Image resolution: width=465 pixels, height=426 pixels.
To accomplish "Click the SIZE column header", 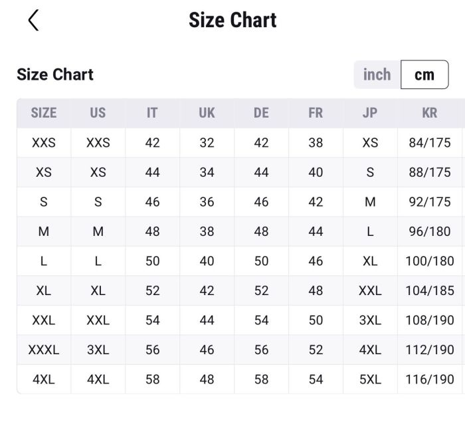I will click(44, 113).
